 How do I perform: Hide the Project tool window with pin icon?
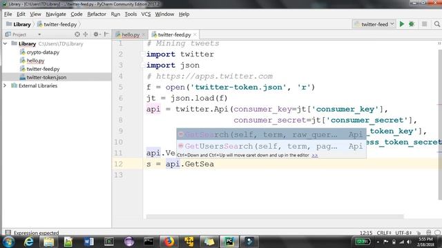tap(106, 34)
